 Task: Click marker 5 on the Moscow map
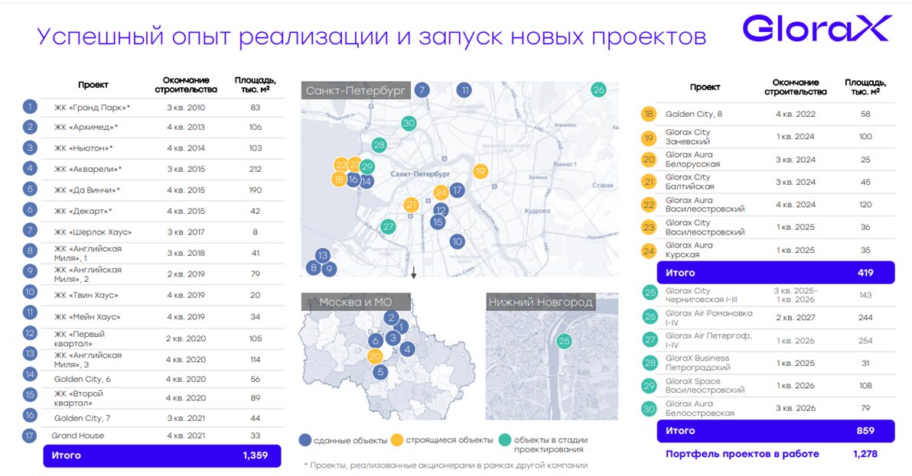[380, 372]
